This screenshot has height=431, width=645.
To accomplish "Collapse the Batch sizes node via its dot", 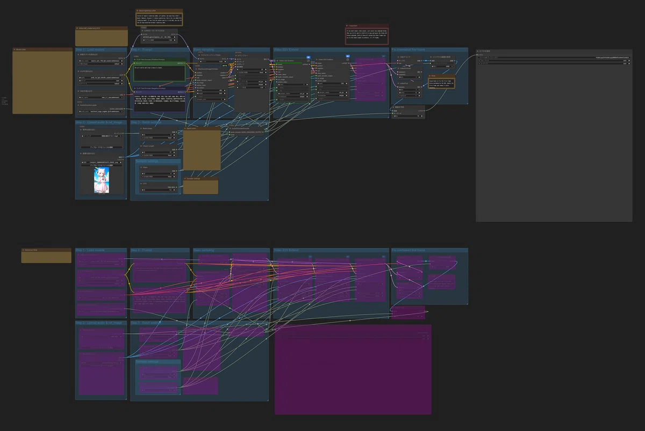I will [x=141, y=128].
